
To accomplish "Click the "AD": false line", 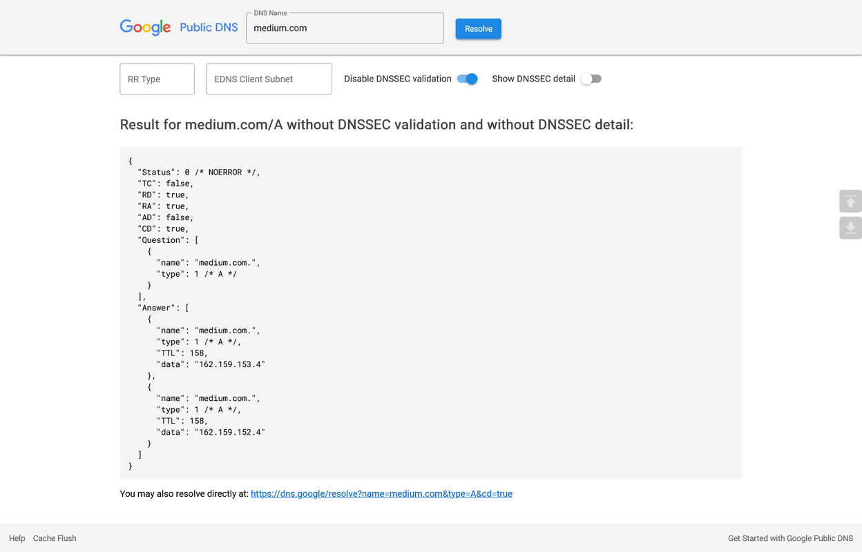I will tap(166, 217).
